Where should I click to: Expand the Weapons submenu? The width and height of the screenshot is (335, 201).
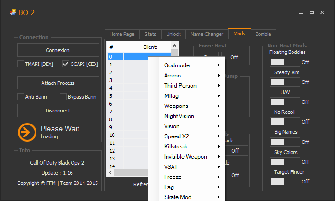point(192,106)
